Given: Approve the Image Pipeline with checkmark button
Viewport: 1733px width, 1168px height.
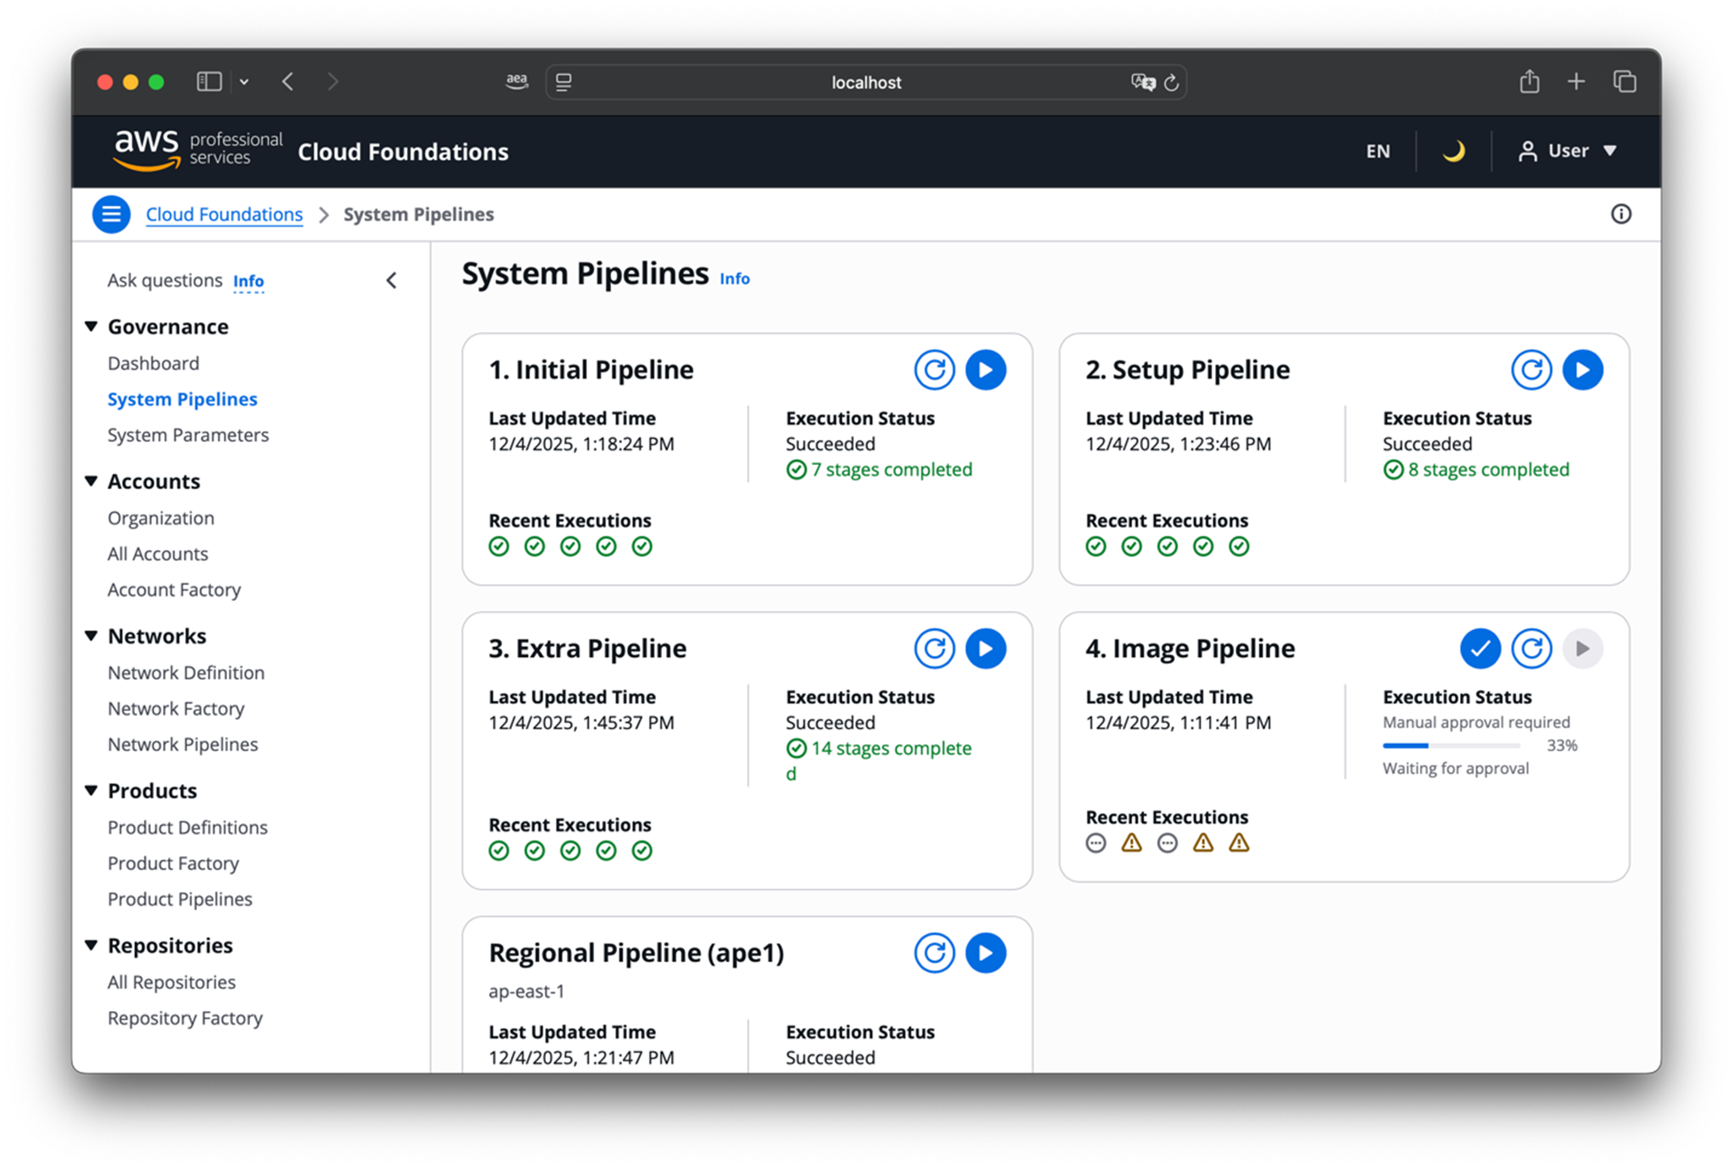Looking at the screenshot, I should coord(1479,648).
